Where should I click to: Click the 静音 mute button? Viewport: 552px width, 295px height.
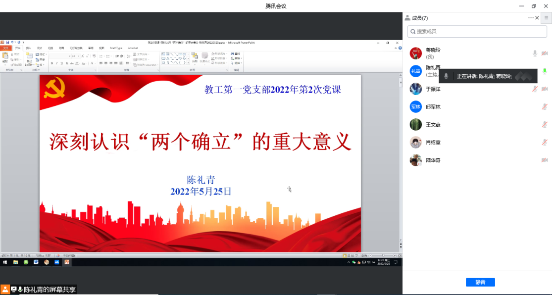[480, 282]
